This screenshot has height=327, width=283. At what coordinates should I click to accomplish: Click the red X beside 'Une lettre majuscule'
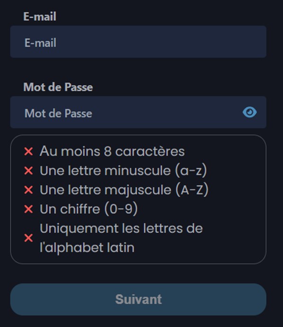[x=28, y=190]
